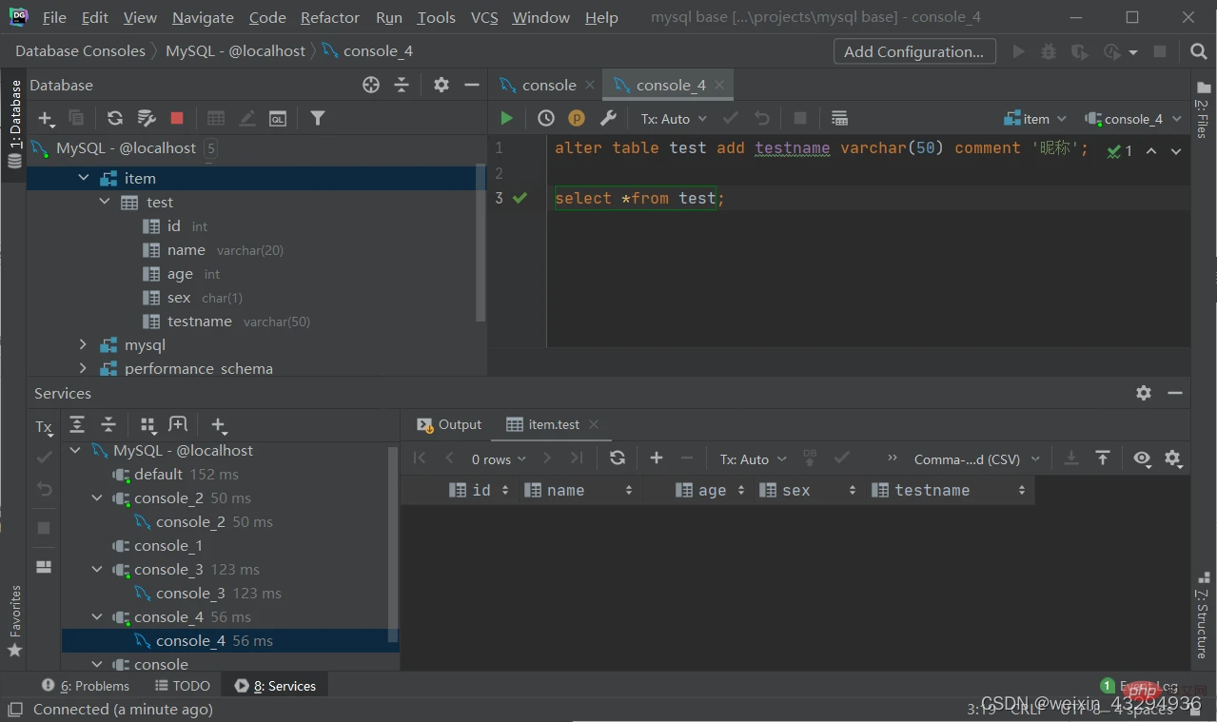This screenshot has width=1217, height=722.
Task: Collapse the test table node
Action: coord(105,202)
